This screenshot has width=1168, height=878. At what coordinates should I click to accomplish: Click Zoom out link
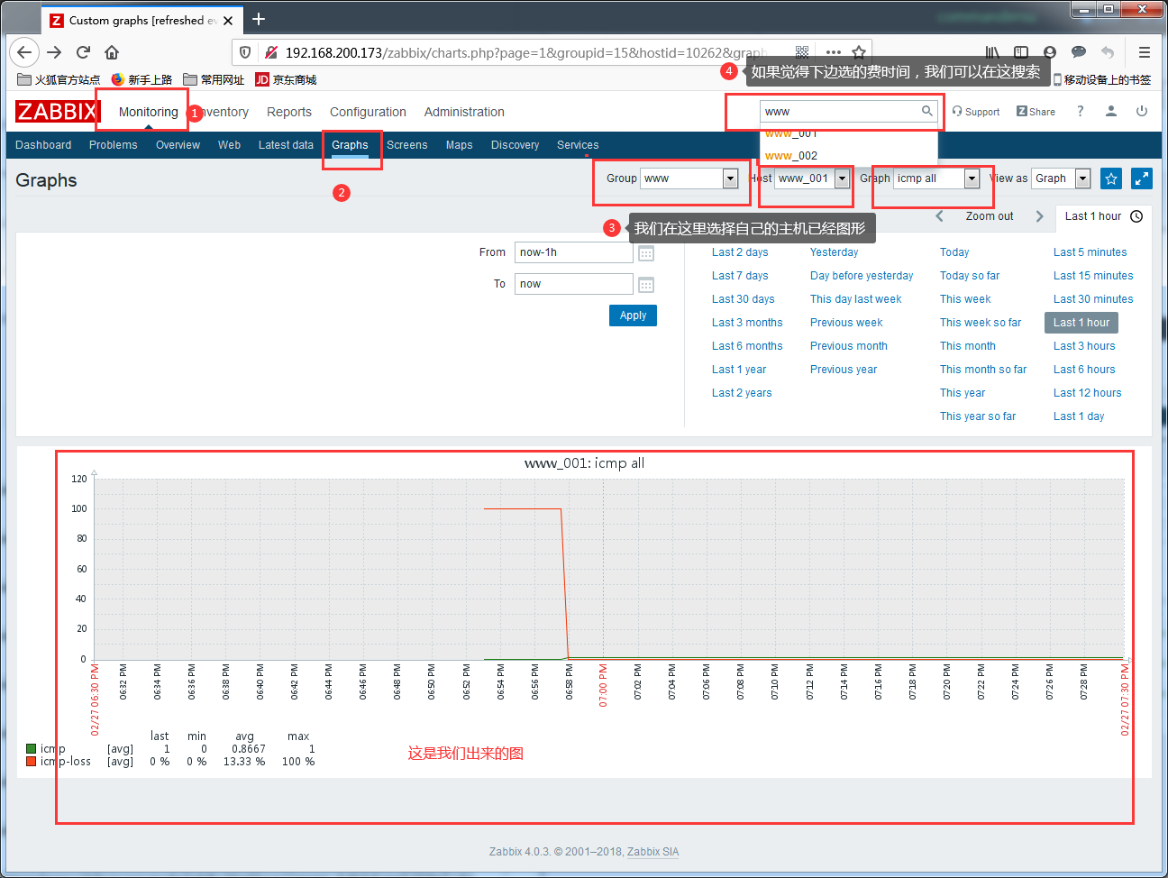[x=990, y=216]
